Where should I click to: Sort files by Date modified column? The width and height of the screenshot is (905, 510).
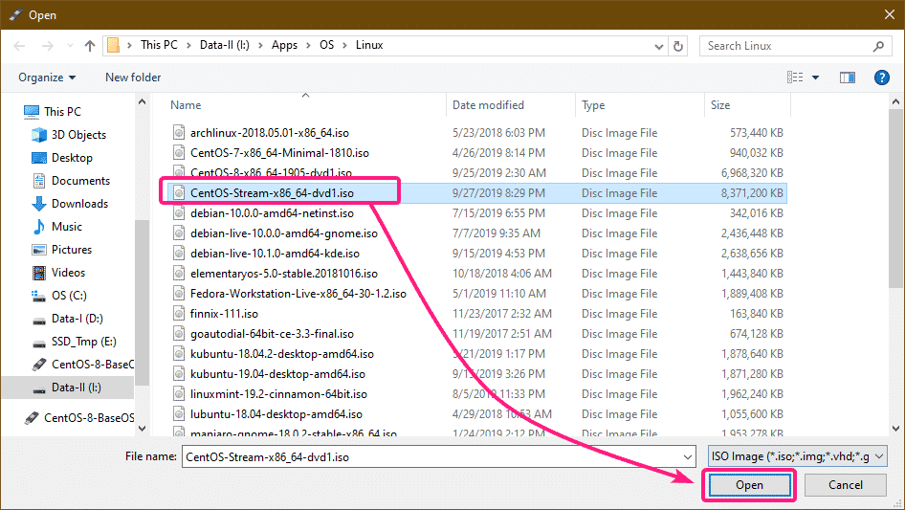click(488, 105)
